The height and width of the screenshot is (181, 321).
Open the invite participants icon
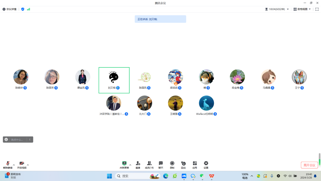[138, 163]
